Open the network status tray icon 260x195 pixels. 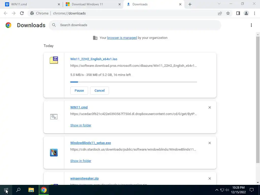(222, 190)
